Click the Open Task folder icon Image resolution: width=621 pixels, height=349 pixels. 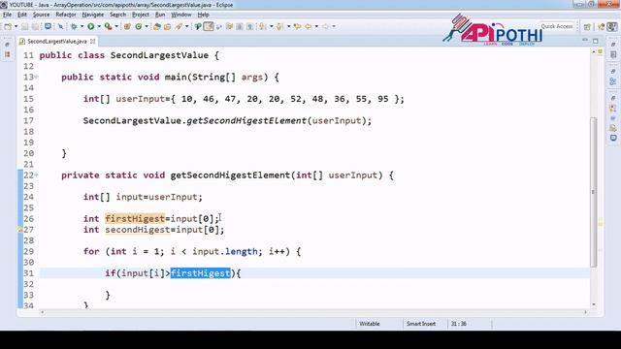click(167, 26)
